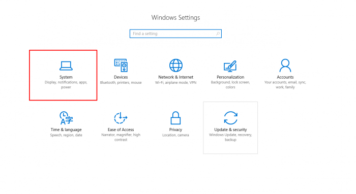Viewport: 356px width, 194px height.
Task: Click the Time & language label
Action: coord(66,130)
